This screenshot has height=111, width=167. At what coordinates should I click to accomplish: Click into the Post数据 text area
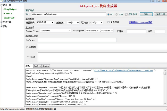pyautogui.click(x=102, y=47)
